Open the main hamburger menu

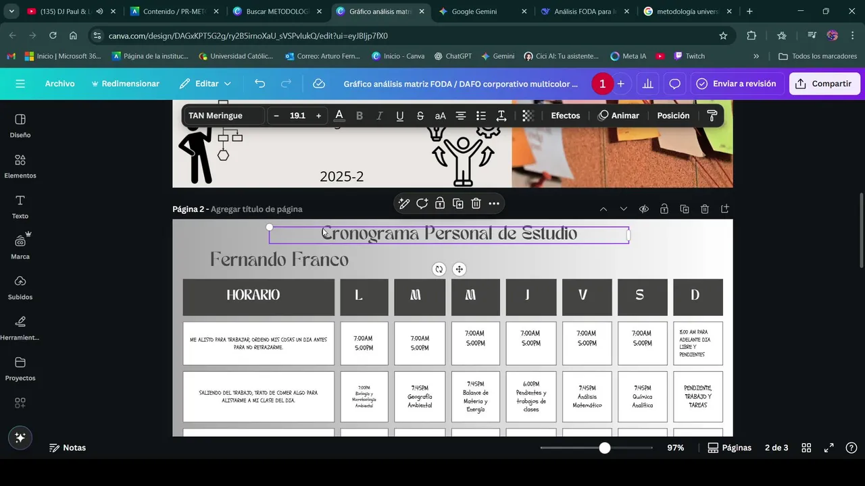click(x=20, y=84)
